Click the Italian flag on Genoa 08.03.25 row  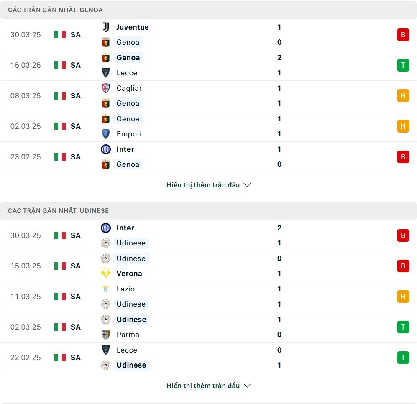pyautogui.click(x=60, y=96)
